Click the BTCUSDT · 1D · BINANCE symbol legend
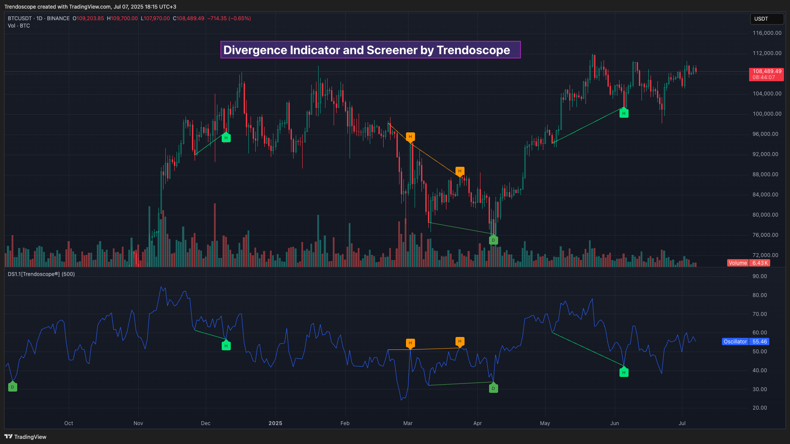This screenshot has height=444, width=790. [39, 18]
